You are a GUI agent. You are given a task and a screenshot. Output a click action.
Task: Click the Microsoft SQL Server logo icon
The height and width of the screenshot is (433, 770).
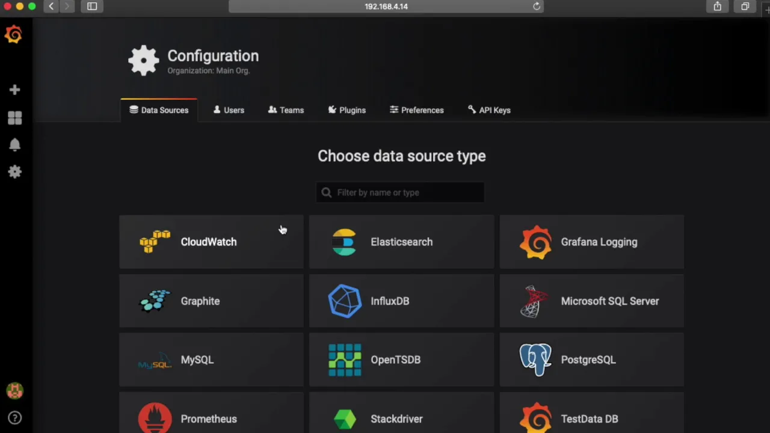[x=535, y=301]
